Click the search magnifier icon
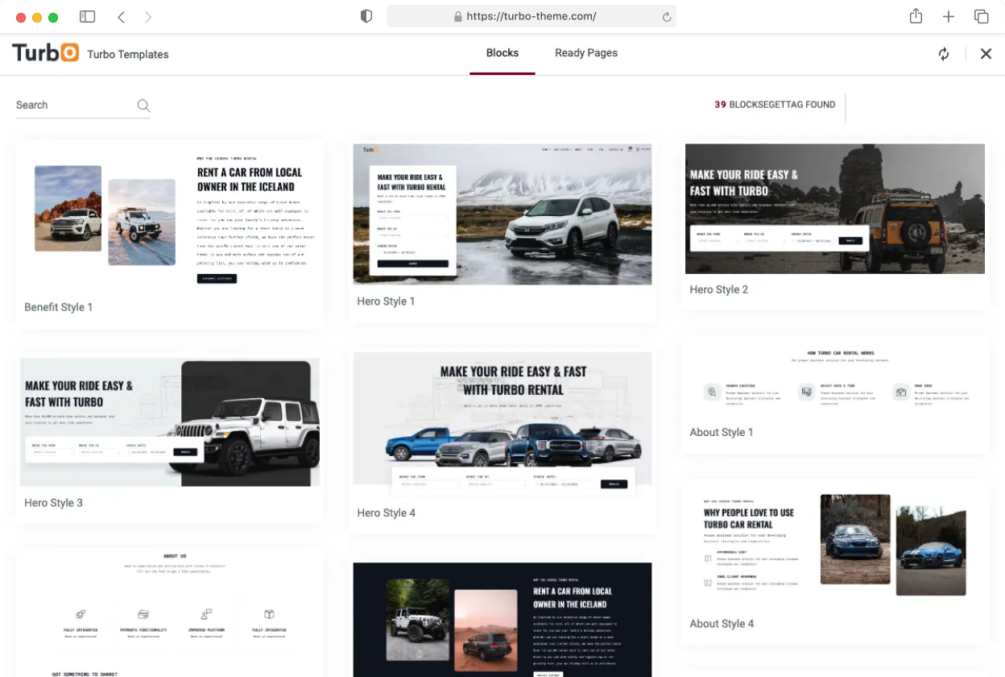 [143, 105]
